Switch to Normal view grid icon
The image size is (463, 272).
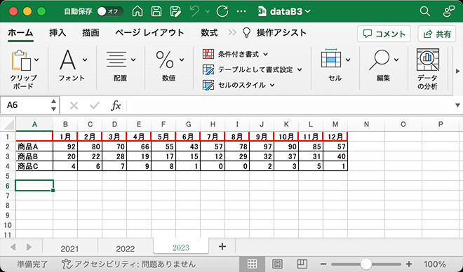(x=252, y=264)
